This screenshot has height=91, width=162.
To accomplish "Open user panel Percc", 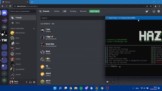I will [x=16, y=82].
